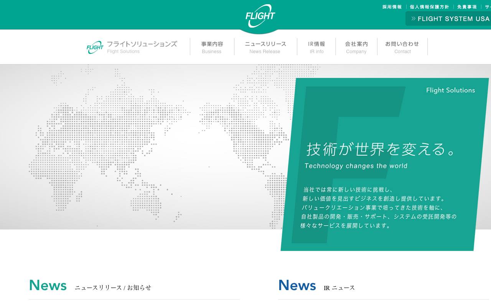This screenshot has width=491, height=307.
Task: Select the IR情報 IR info navigation item
Action: coord(316,47)
